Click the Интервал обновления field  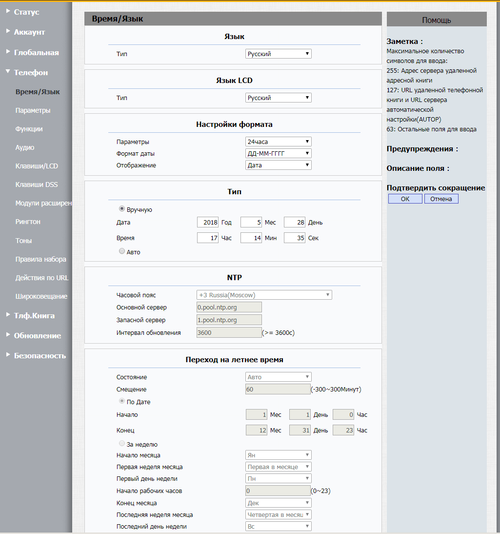(x=229, y=333)
